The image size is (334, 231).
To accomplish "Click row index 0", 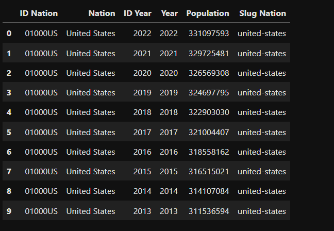I will [9, 34].
